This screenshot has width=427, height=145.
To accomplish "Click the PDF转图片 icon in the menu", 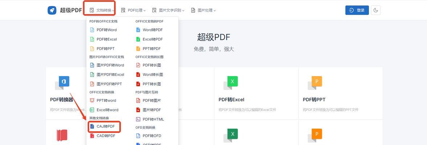I will (x=138, y=100).
